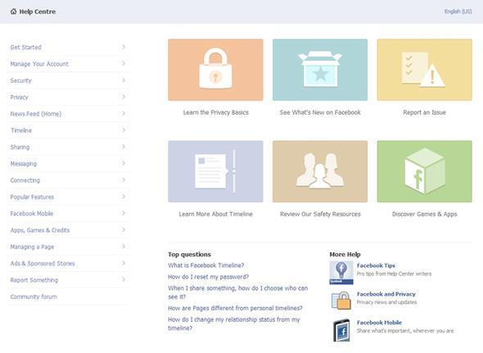Viewport: 483px width, 353px height.
Task: Select Privacy in the sidebar
Action: [x=19, y=97]
